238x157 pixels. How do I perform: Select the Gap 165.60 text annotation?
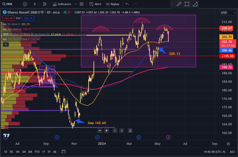[97, 123]
